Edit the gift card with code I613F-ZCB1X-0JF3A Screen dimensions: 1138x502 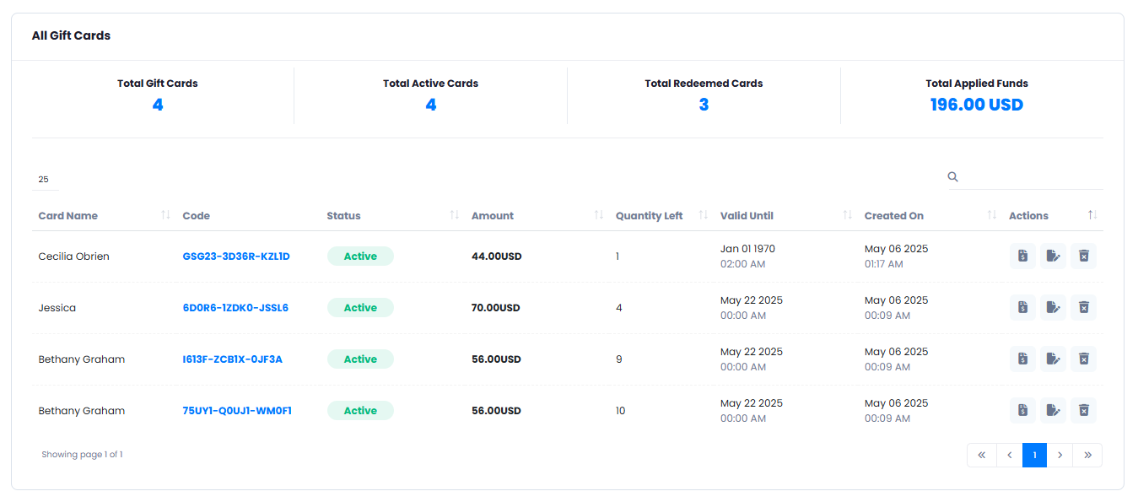point(1053,359)
